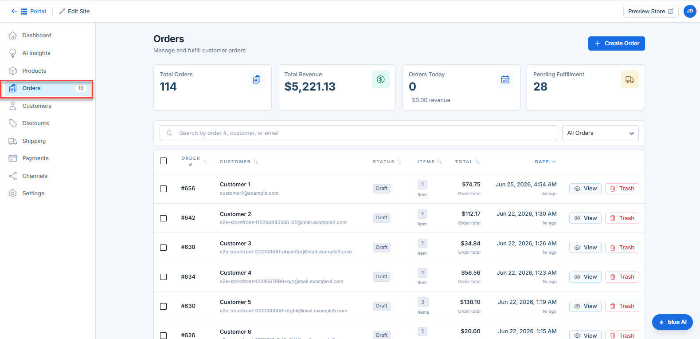This screenshot has width=700, height=339.
Task: Check the box for order #630
Action: click(x=164, y=307)
